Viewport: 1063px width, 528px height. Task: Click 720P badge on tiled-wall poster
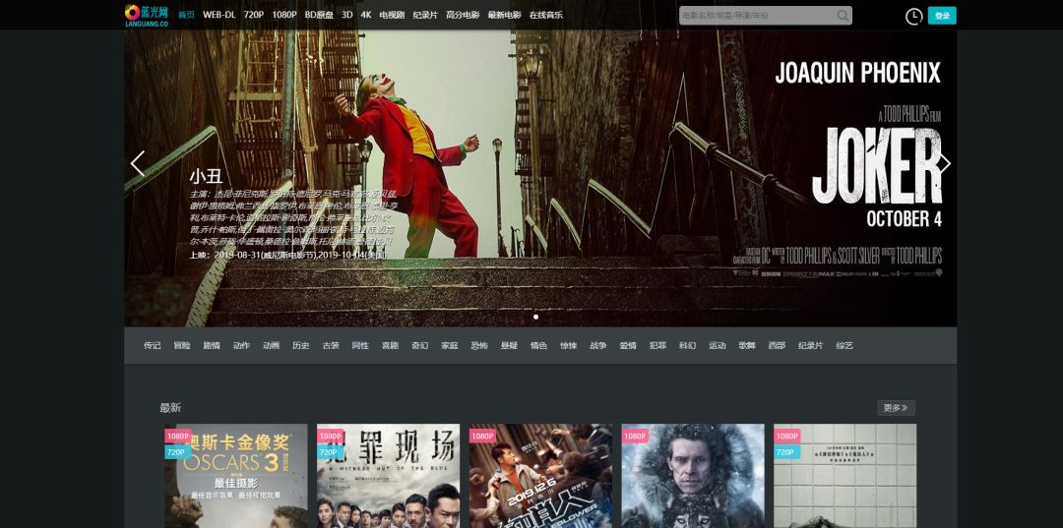[785, 452]
